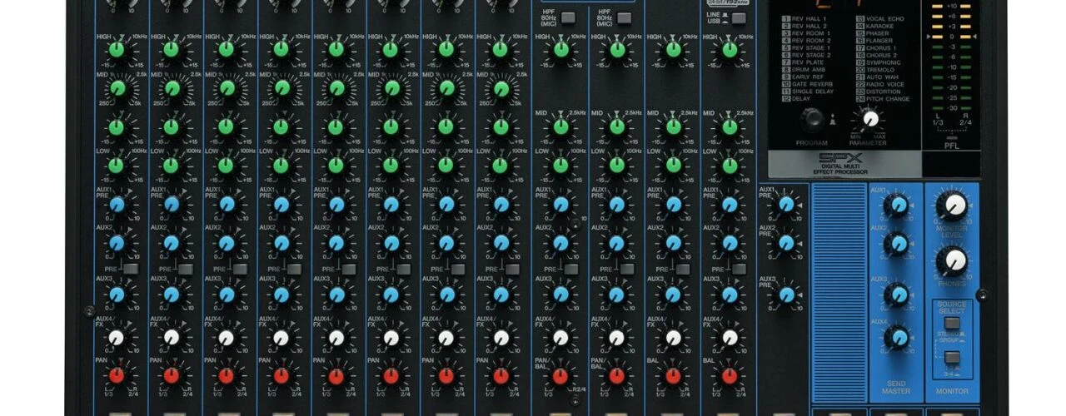Click the red PAN knob on leftmost channel
1066x416 pixels.
[117, 375]
